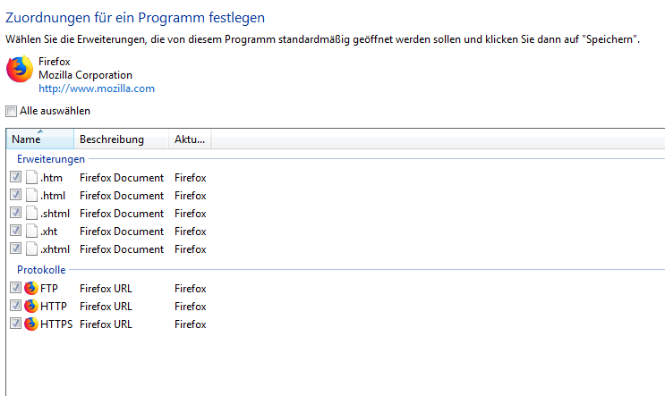Click the .shtml file document icon
The height and width of the screenshot is (396, 665).
click(31, 213)
